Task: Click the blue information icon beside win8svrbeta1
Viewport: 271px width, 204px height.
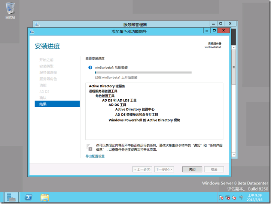Action: 90,67
